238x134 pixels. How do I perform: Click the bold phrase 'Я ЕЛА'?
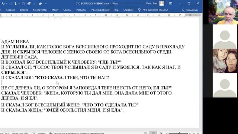coord(113,110)
